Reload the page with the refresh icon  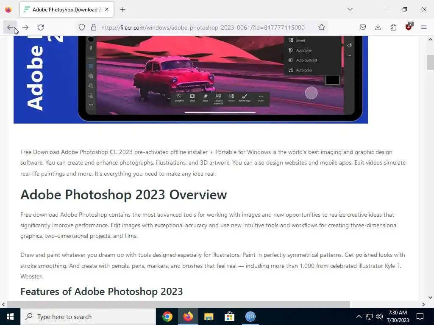click(x=41, y=28)
